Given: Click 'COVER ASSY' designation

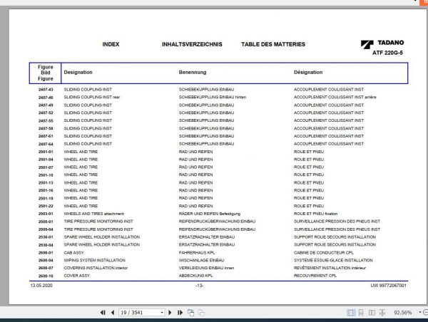Looking at the screenshot, I should [77, 276].
